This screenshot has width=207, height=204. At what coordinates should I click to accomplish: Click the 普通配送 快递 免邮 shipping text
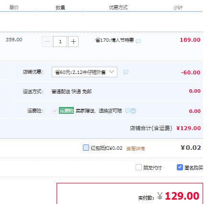point(71,92)
